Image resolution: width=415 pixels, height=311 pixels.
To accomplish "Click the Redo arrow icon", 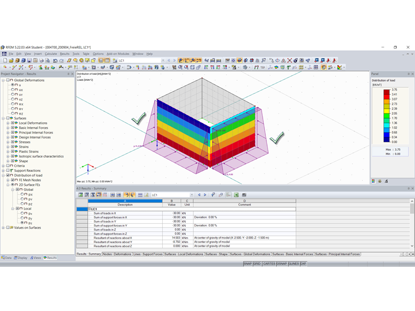I will coord(61,61).
